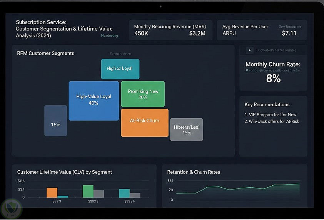The image size is (324, 220).
Task: Click the green CLV bar in middle group
Action: 88,191
